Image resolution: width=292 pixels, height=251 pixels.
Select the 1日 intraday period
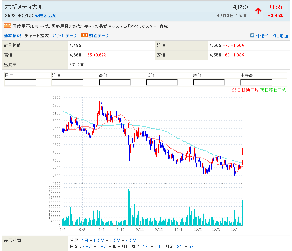[85, 241]
